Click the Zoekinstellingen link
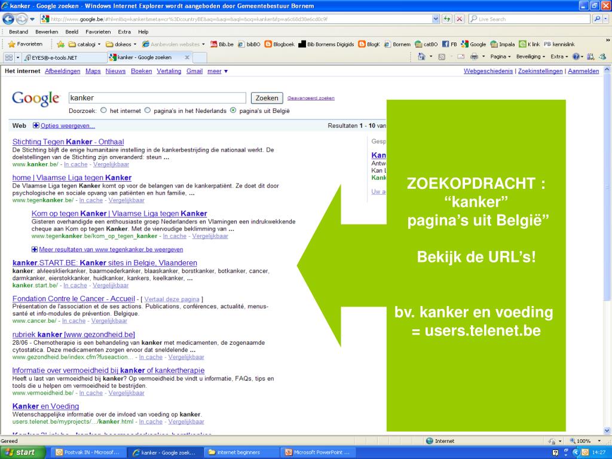612x459 pixels. [540, 71]
